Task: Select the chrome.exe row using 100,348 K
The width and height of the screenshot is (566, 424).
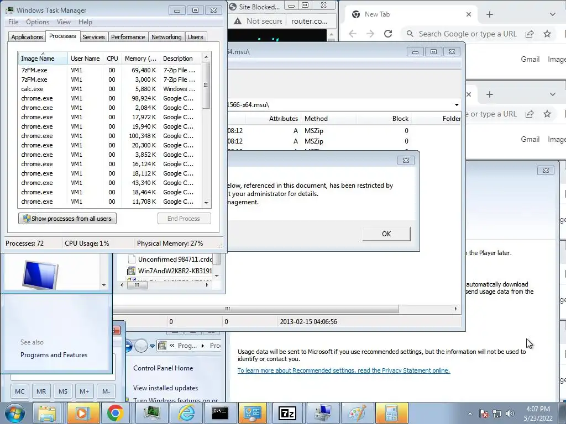Action: [110, 136]
